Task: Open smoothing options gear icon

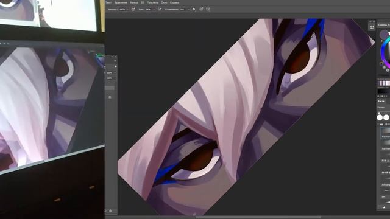Action: (194, 9)
